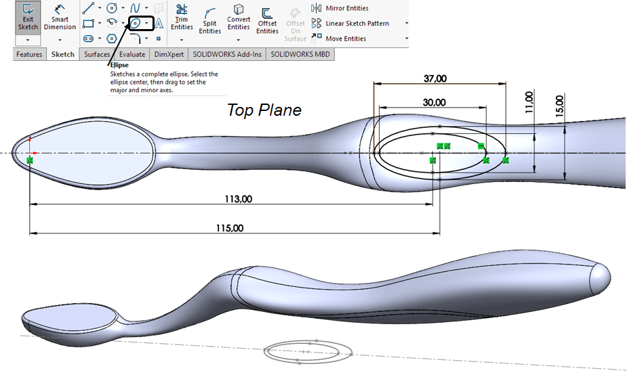This screenshot has height=381, width=627.
Task: Expand the Linear Sketch Pattern dropdown arrow
Action: 406,24
